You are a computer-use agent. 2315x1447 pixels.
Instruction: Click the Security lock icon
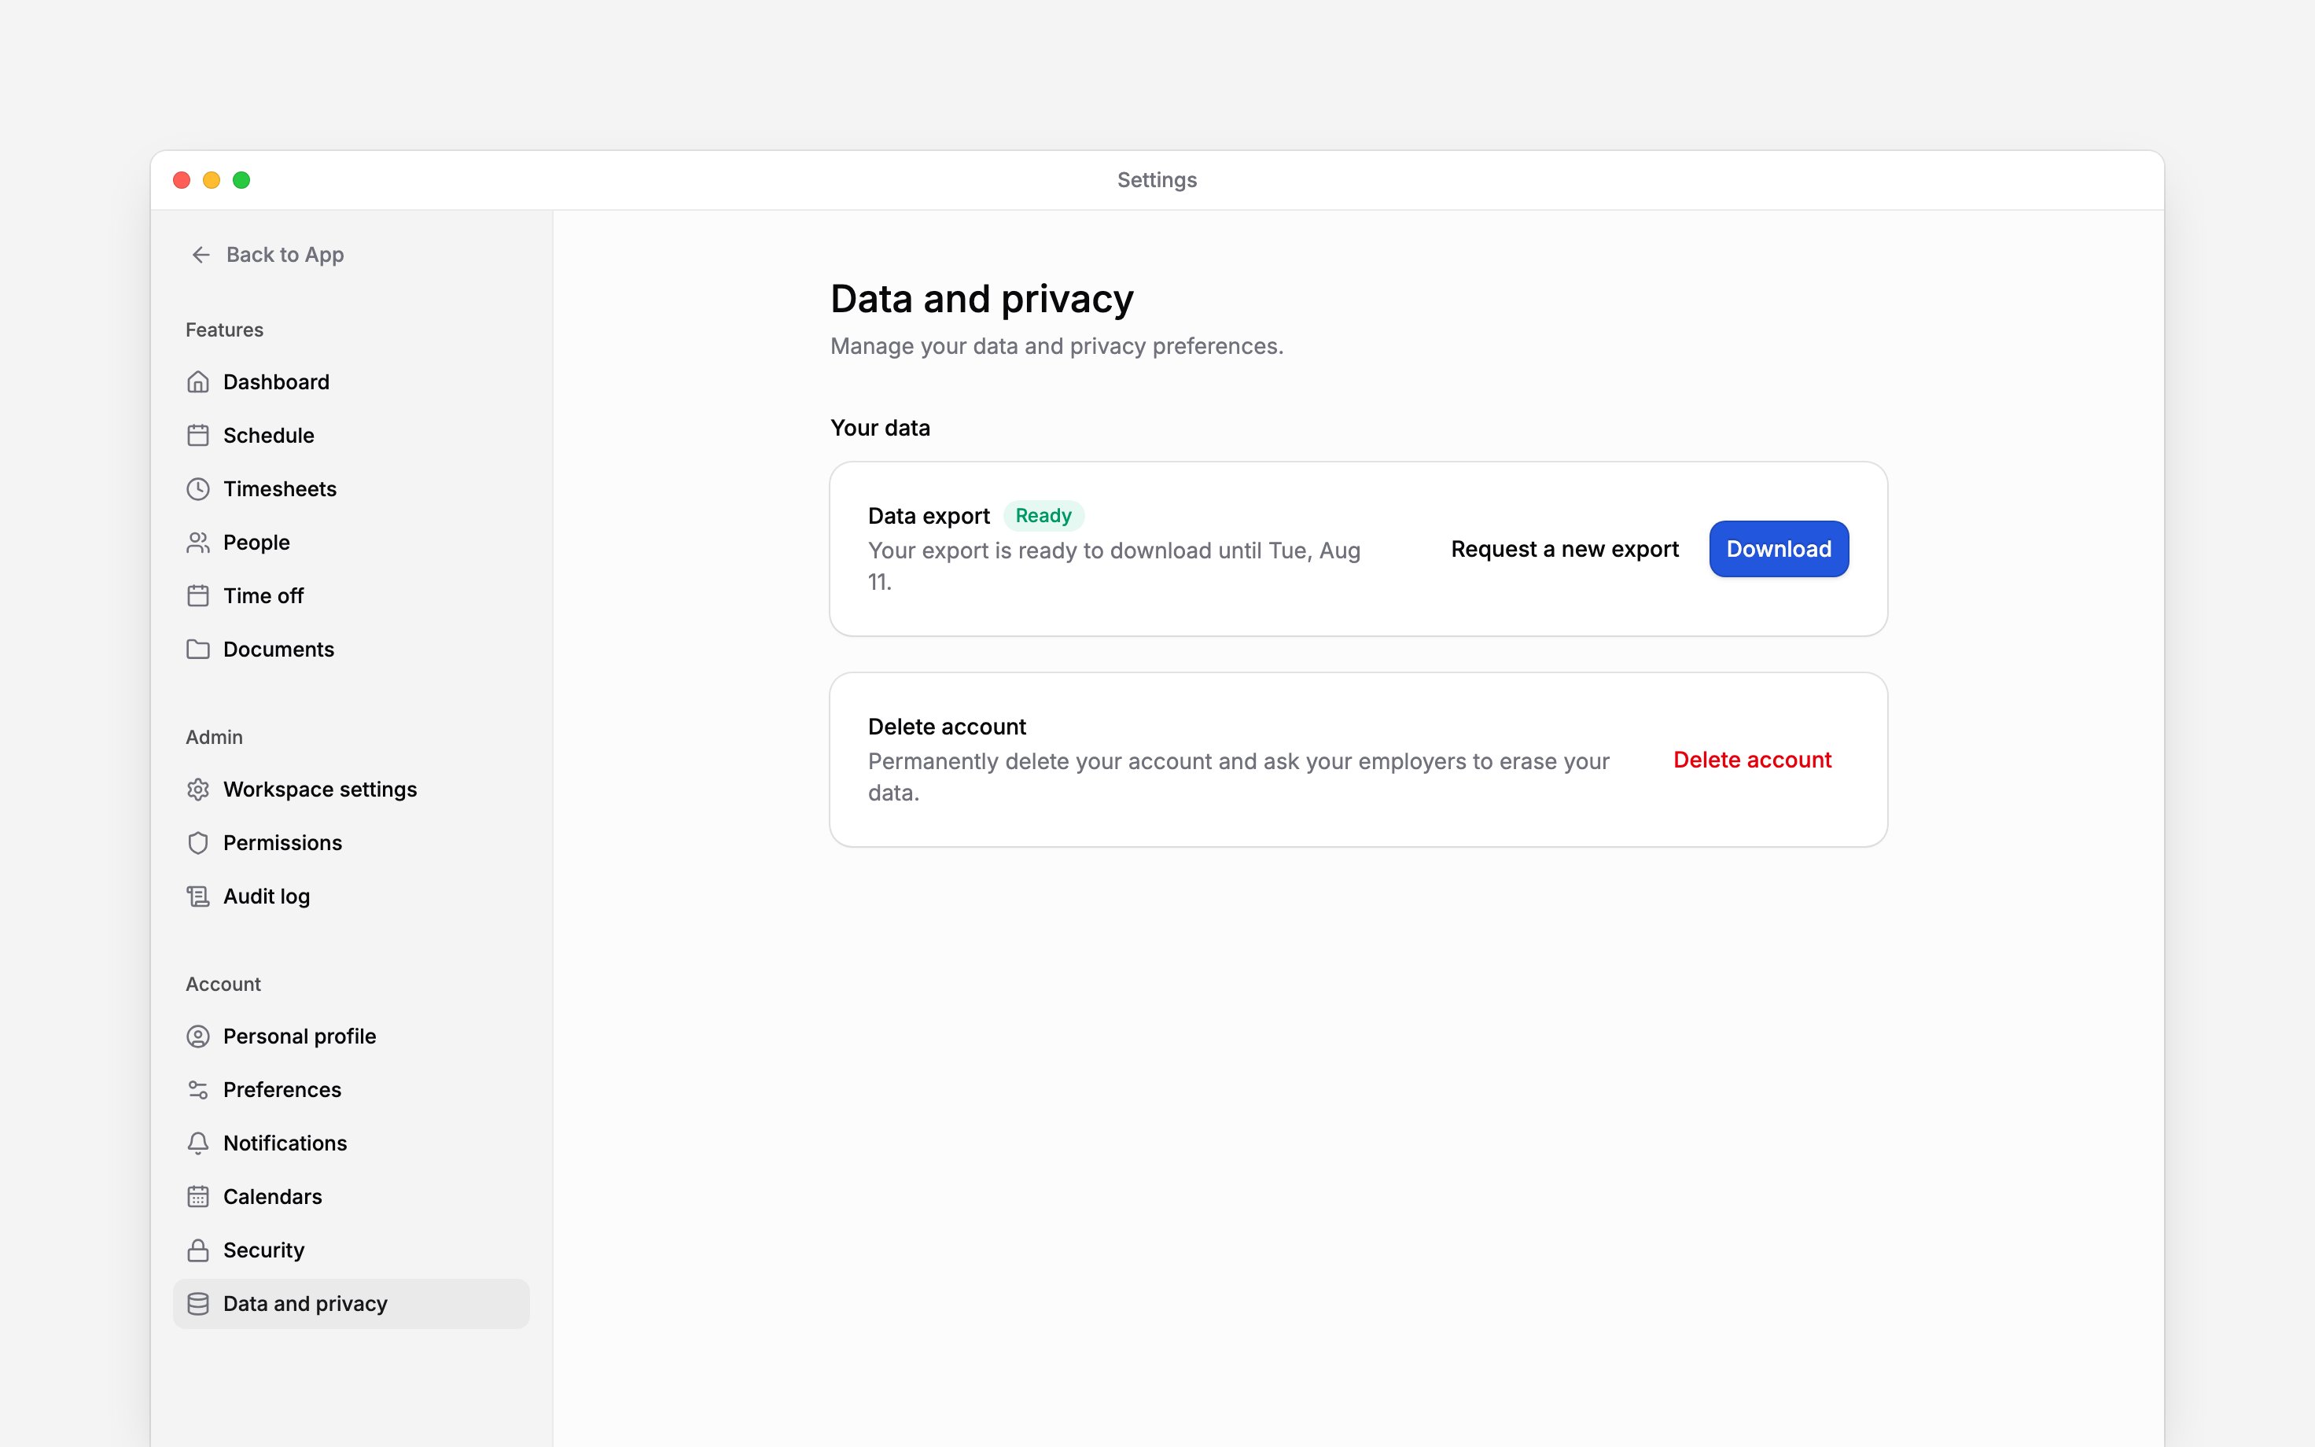coord(198,1251)
